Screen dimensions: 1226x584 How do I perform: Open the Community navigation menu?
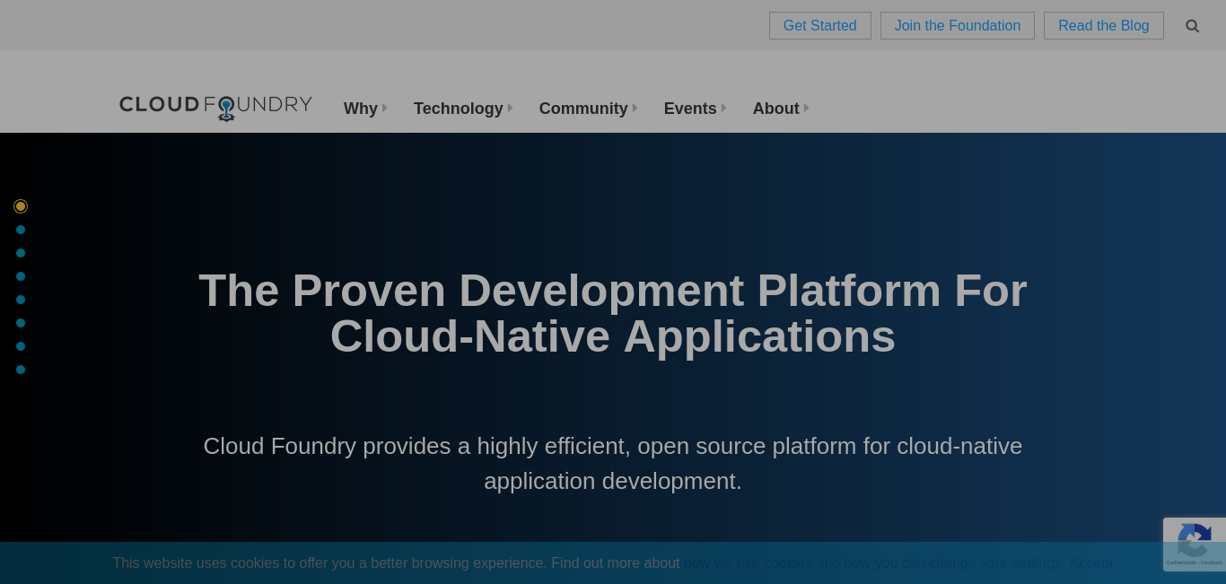coord(588,109)
